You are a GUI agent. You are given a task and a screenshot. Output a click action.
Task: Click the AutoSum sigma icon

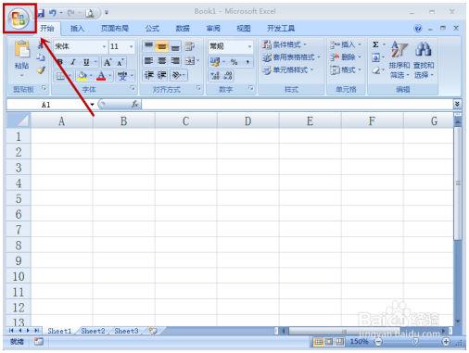click(375, 44)
